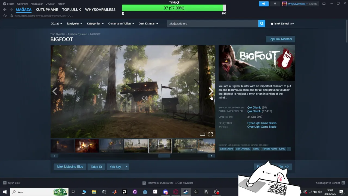Open GitHub Desktop from the taskbar
This screenshot has height=196, width=348.
[x=135, y=192]
